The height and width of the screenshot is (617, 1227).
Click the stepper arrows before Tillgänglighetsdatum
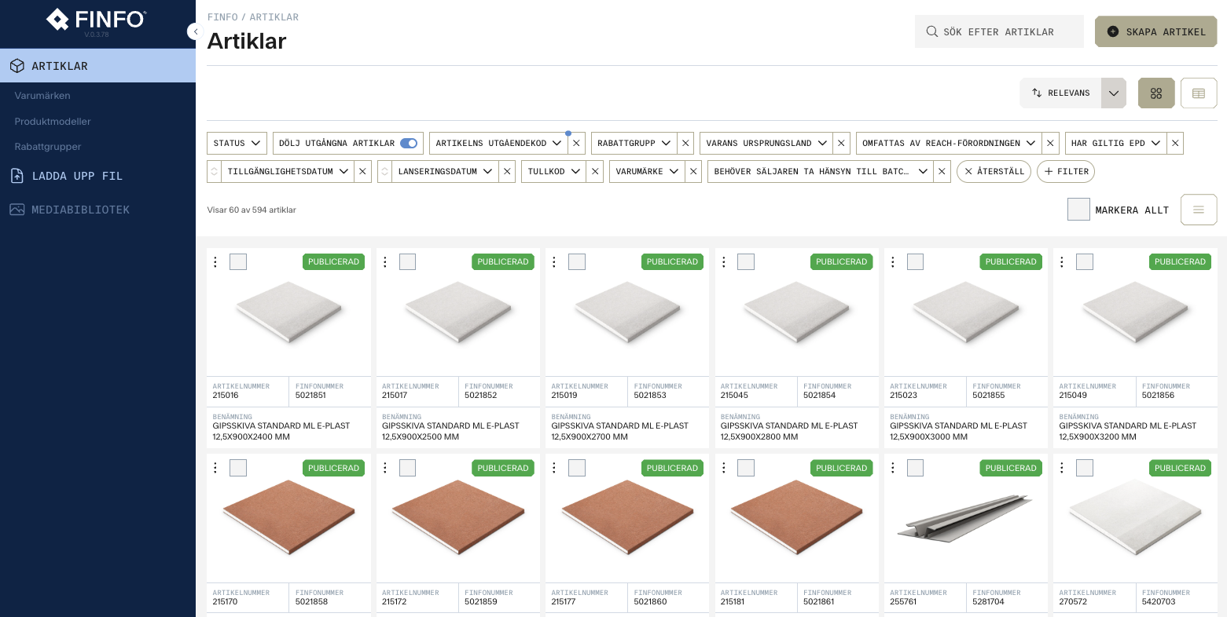click(x=214, y=171)
